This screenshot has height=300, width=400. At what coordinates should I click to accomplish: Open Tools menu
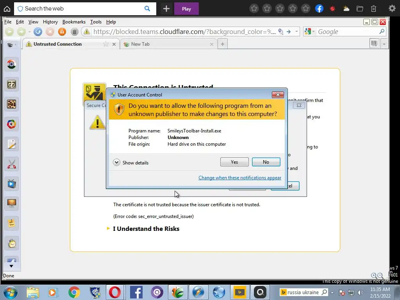tap(96, 22)
